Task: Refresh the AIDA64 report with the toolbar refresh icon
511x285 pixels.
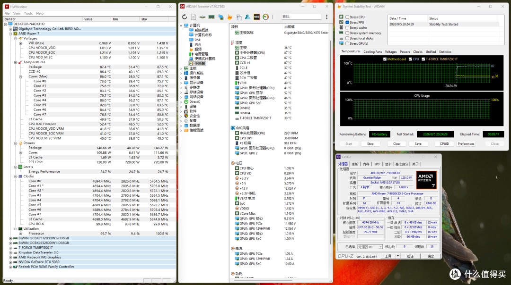Action: click(185, 17)
